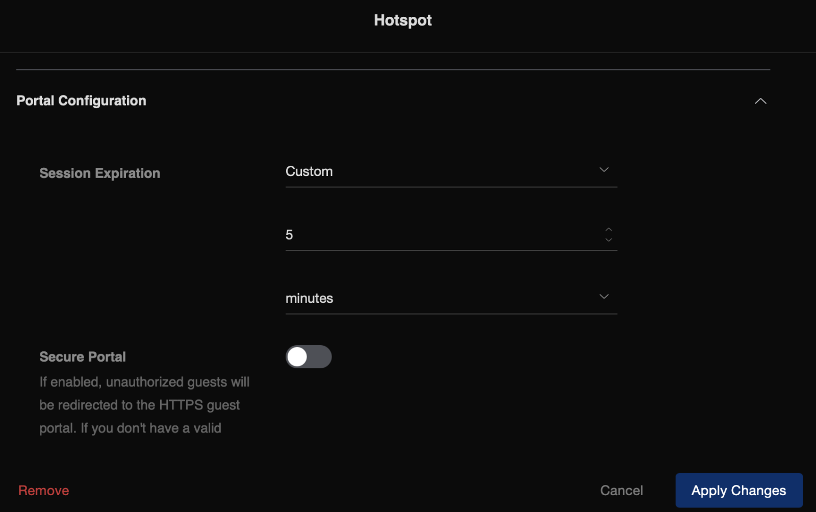Click the Session Expiration label

tap(100, 173)
